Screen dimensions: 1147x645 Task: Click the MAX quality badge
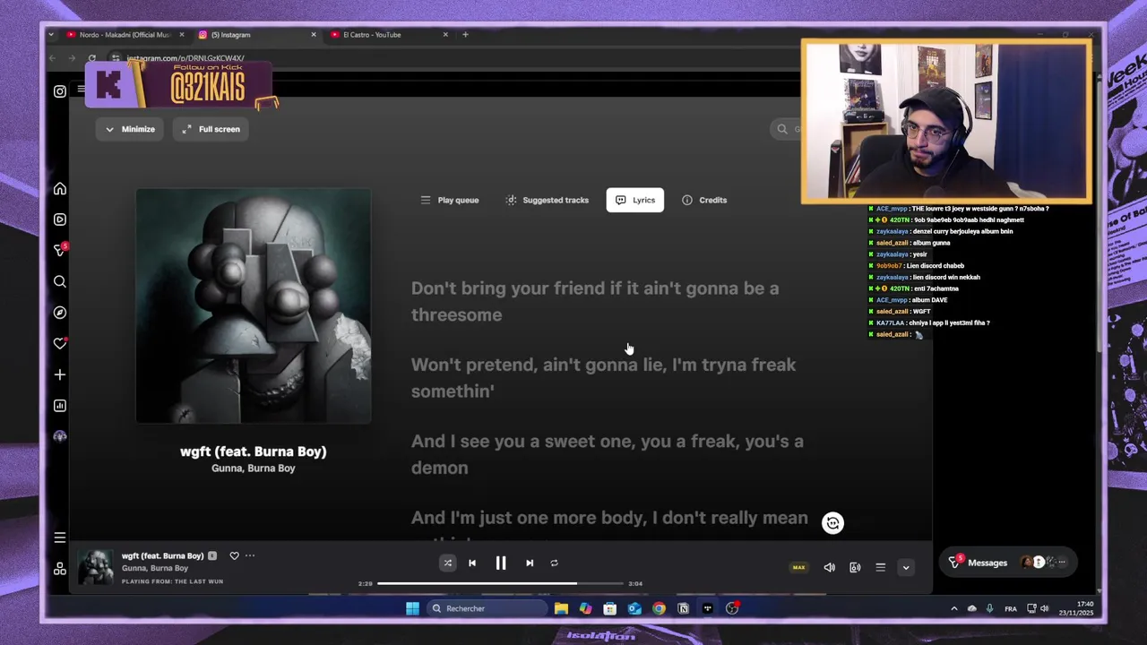pos(798,567)
